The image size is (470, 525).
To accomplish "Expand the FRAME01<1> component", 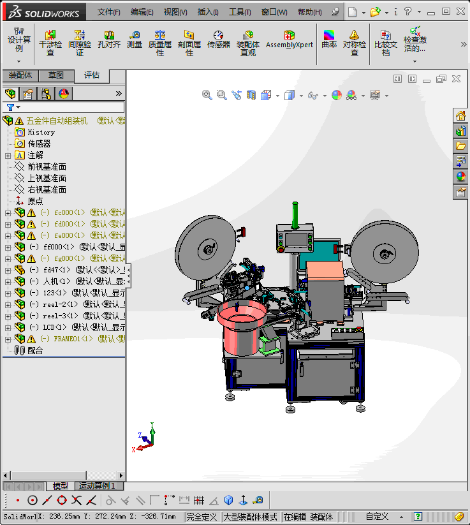I will [x=8, y=339].
